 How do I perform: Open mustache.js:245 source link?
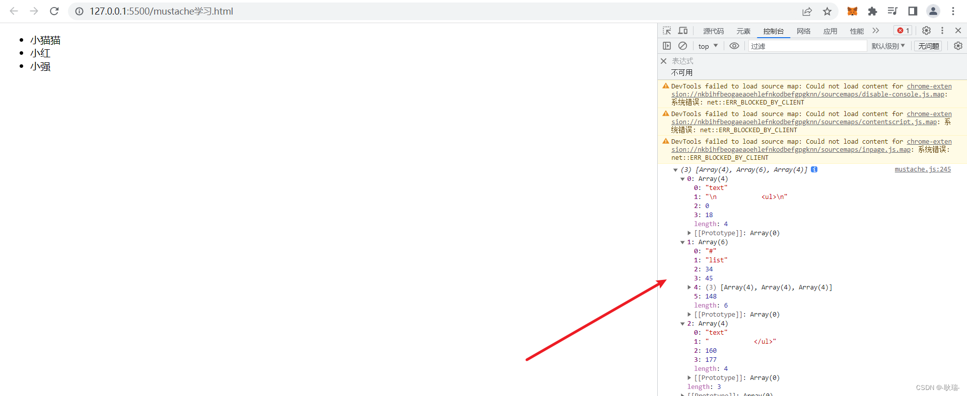point(923,169)
